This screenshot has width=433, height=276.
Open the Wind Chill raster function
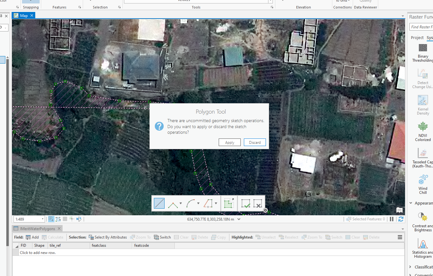(x=423, y=184)
